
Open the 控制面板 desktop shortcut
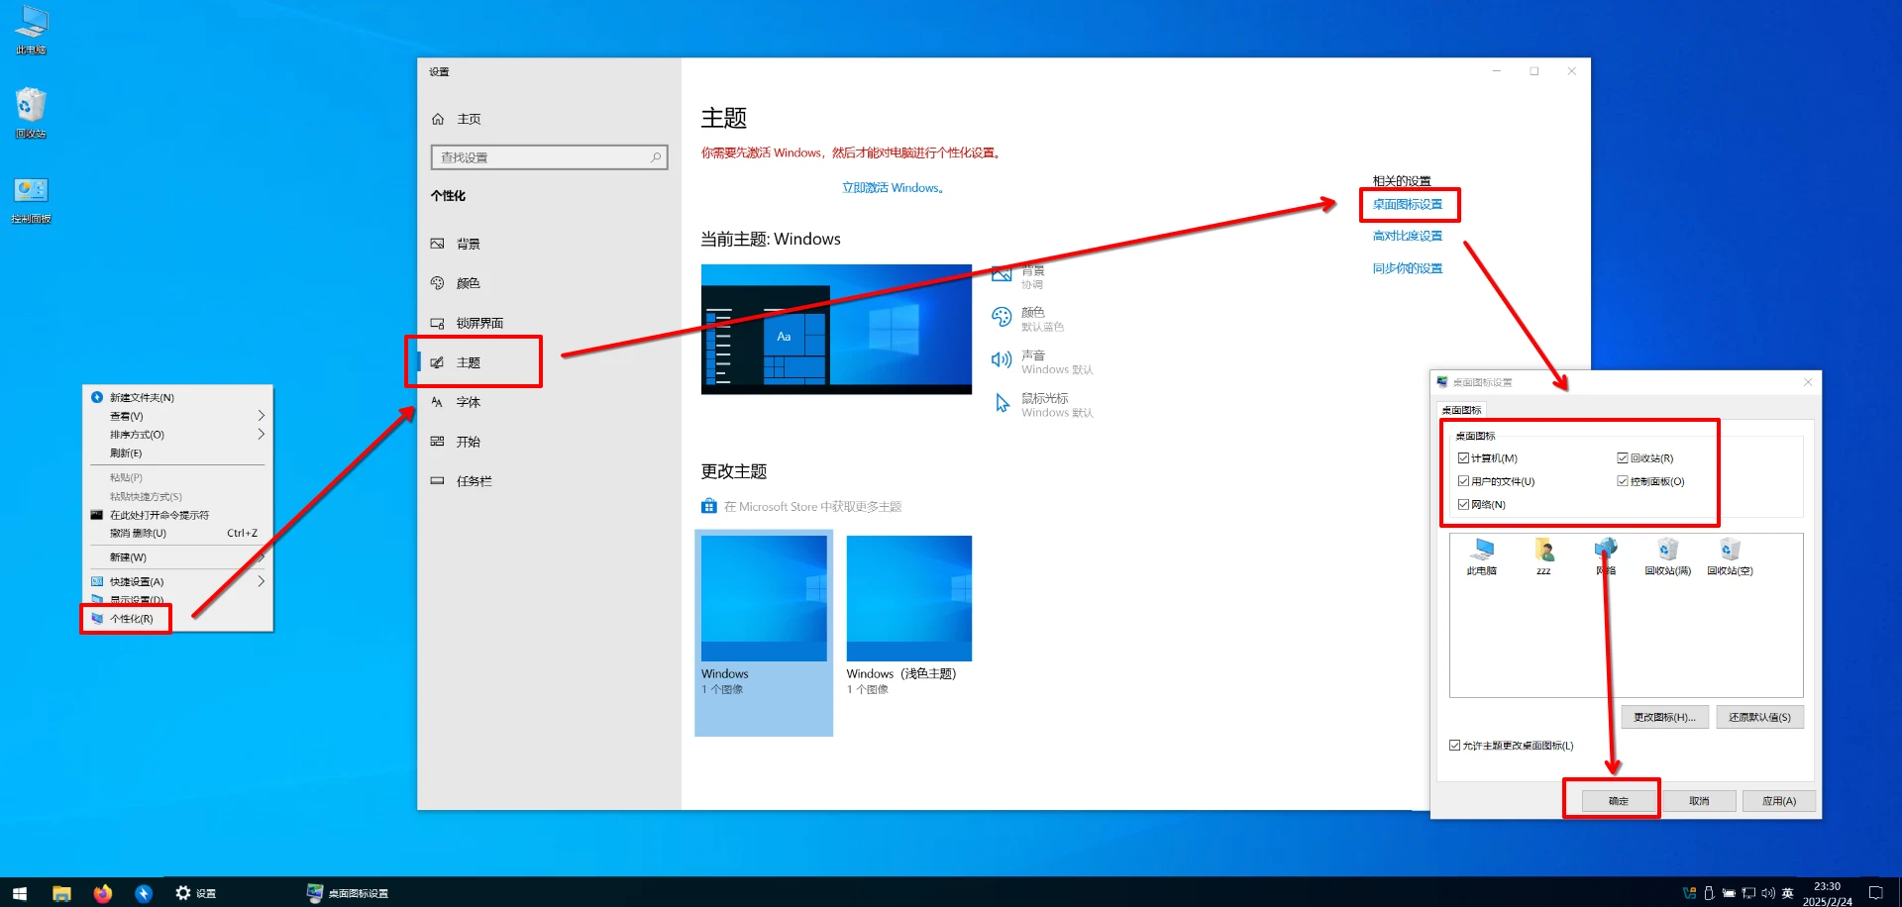click(x=31, y=194)
